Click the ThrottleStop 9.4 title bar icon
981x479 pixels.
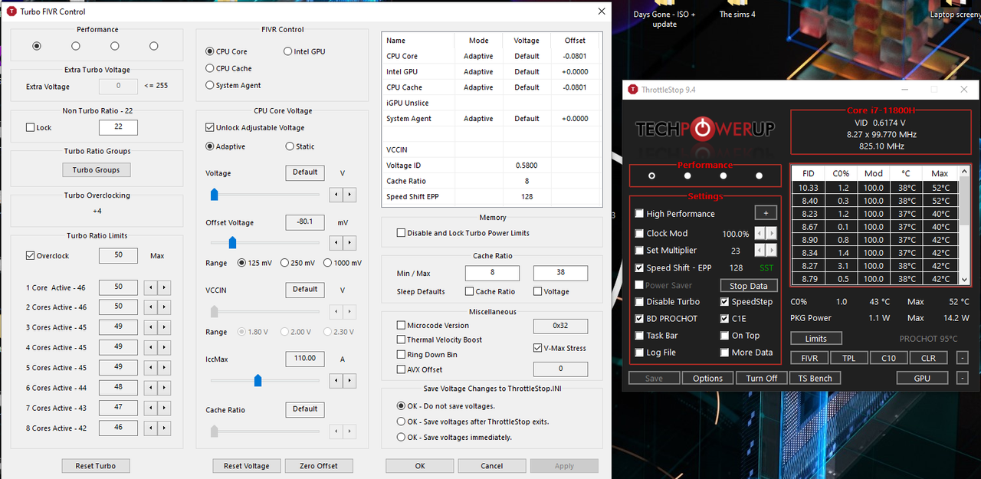coord(633,90)
